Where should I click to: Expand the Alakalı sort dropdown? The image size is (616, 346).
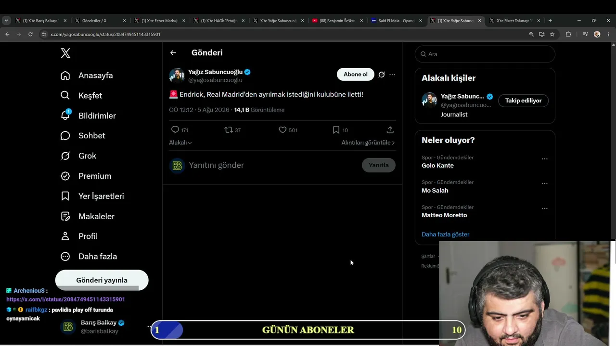coord(180,143)
